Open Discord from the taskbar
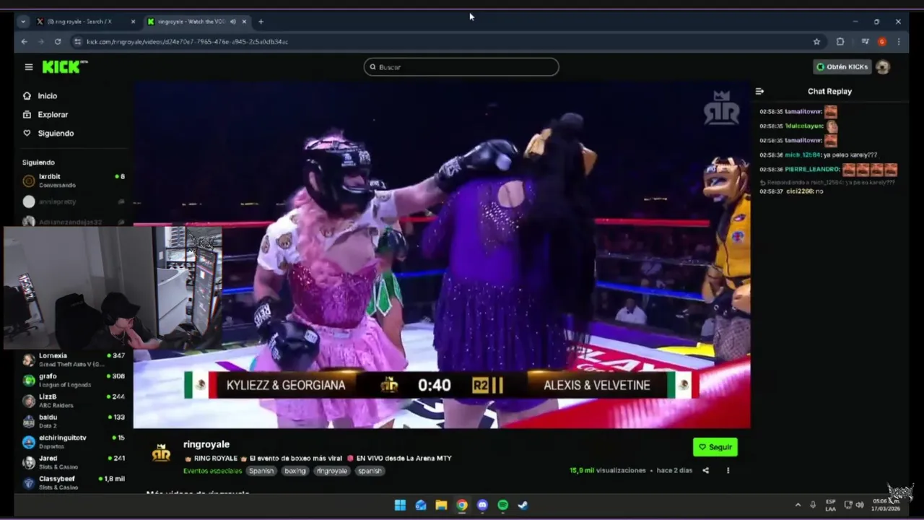Viewport: 924px width, 520px height. [482, 506]
